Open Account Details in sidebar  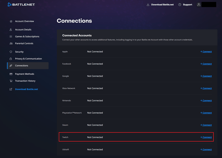click(x=23, y=30)
